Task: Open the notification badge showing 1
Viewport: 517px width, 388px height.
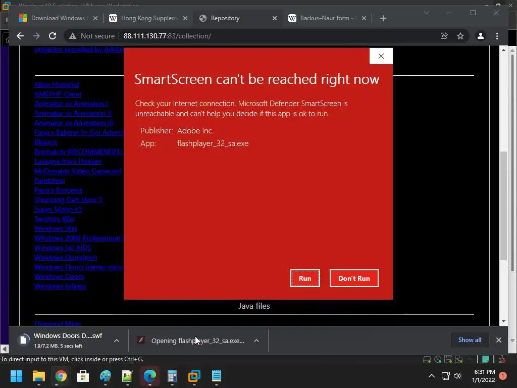Action: click(x=503, y=376)
